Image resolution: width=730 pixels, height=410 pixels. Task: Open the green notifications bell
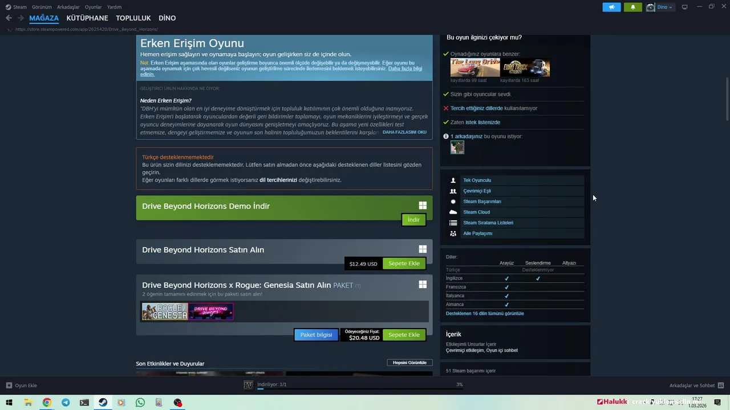coord(632,7)
